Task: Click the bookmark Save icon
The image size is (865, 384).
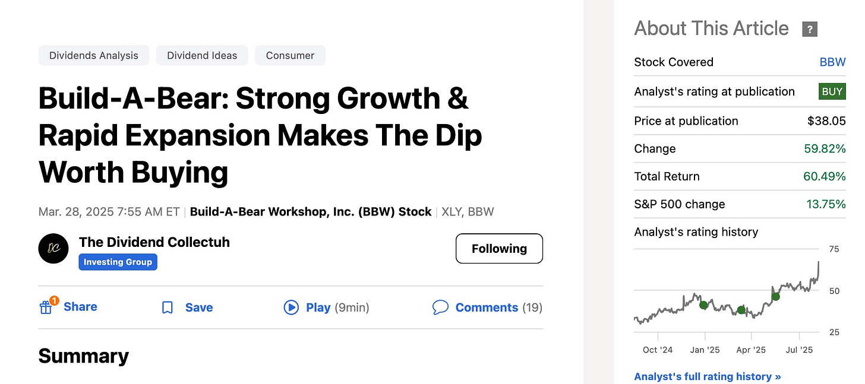Action: tap(168, 307)
